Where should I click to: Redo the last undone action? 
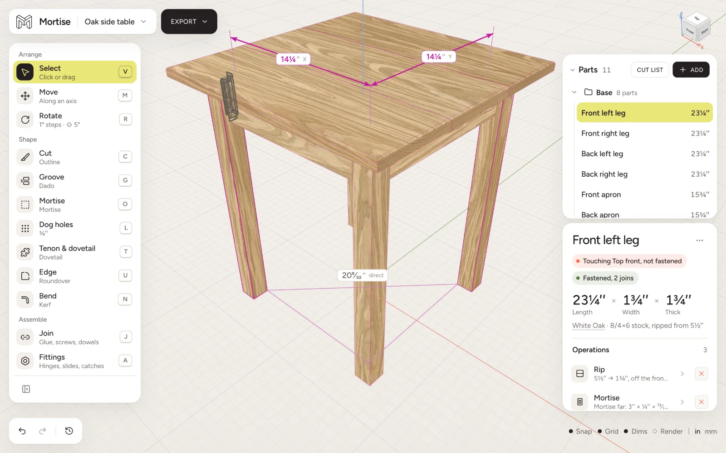(x=43, y=431)
